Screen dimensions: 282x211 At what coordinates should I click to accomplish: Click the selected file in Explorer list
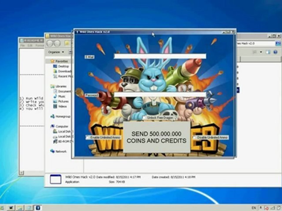238,90
